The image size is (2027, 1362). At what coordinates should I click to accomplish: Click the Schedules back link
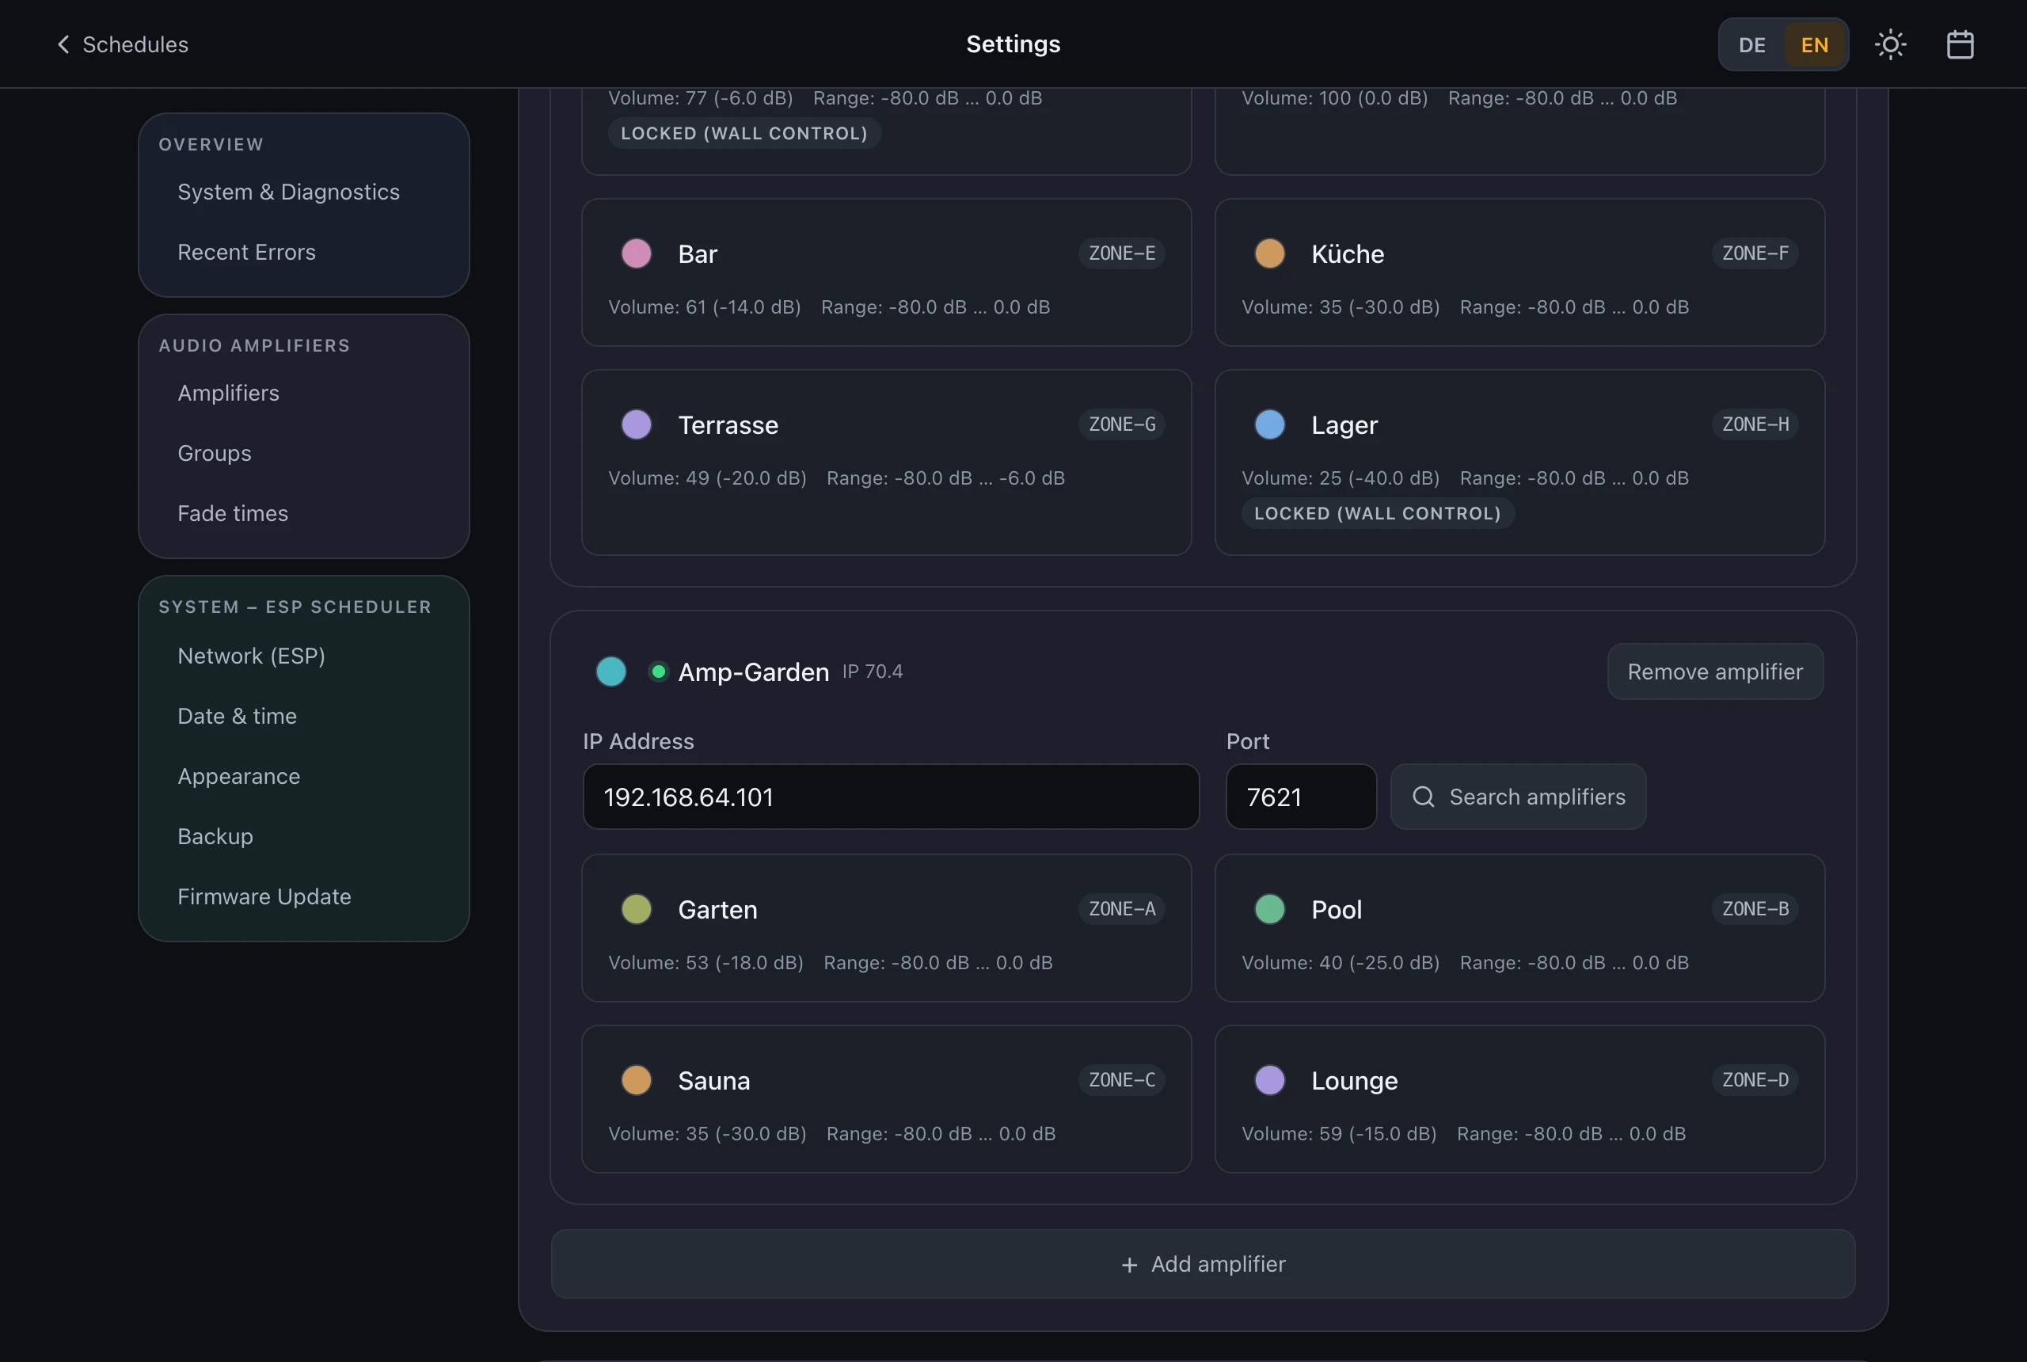[x=123, y=44]
